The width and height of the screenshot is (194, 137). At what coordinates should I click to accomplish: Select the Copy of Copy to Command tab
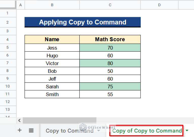point(147,131)
